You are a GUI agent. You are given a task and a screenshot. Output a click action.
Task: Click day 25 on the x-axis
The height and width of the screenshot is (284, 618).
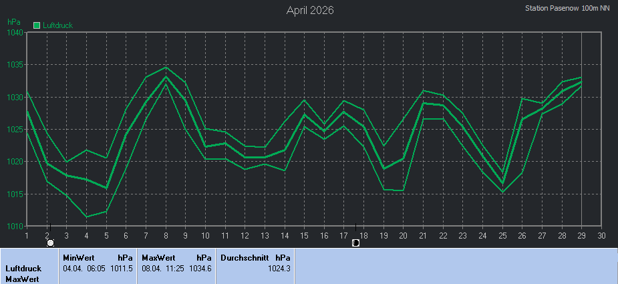[x=502, y=235]
